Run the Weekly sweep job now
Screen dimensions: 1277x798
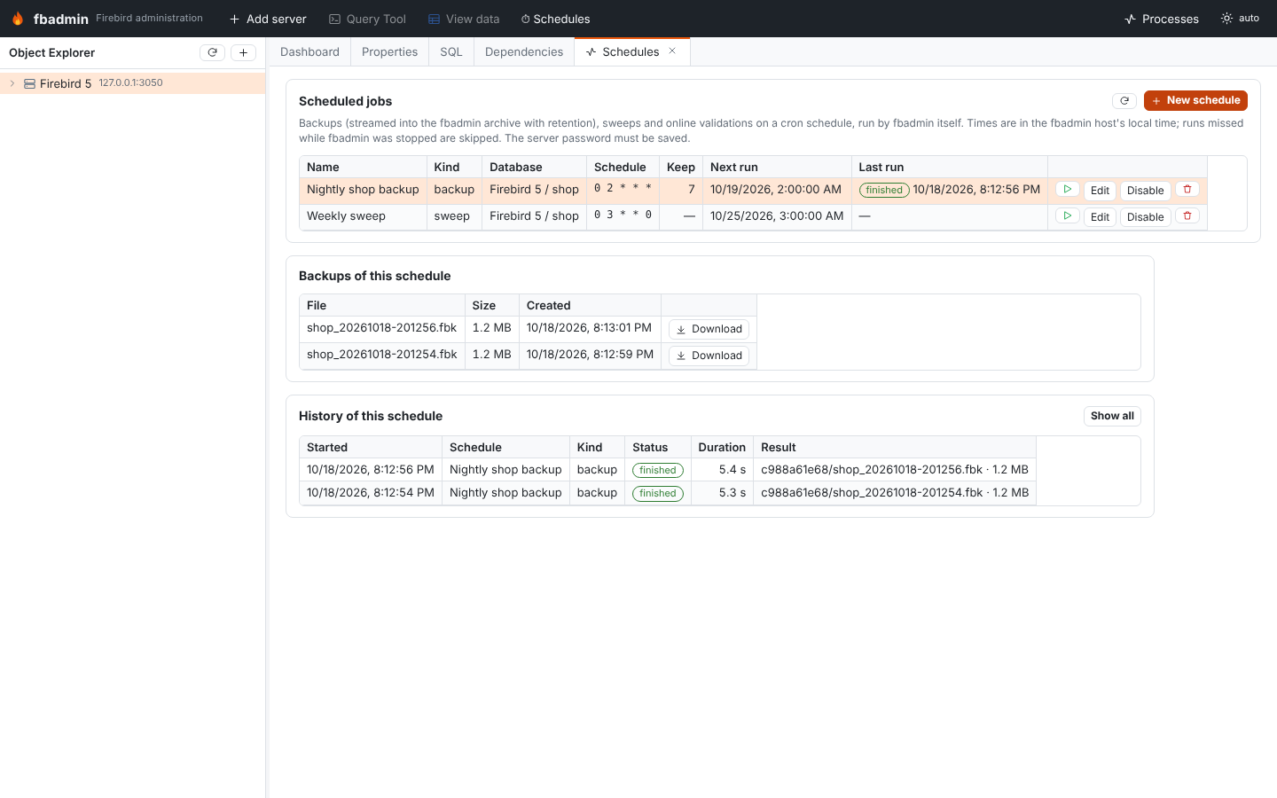1067,216
